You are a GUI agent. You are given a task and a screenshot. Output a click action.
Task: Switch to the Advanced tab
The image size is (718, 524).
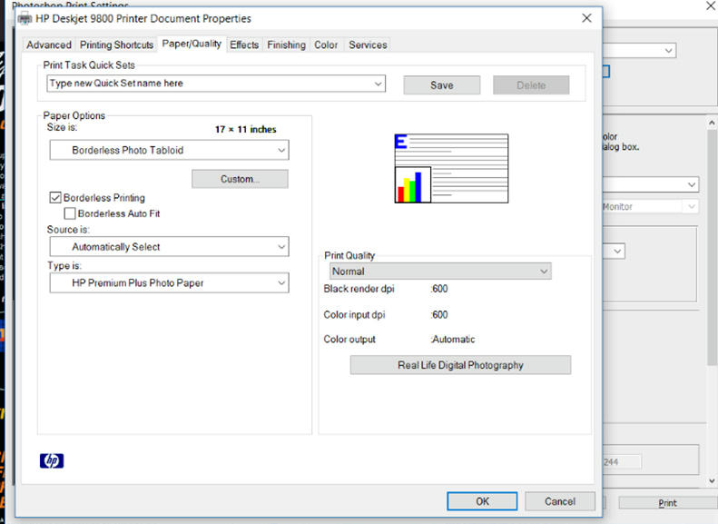[x=48, y=45]
